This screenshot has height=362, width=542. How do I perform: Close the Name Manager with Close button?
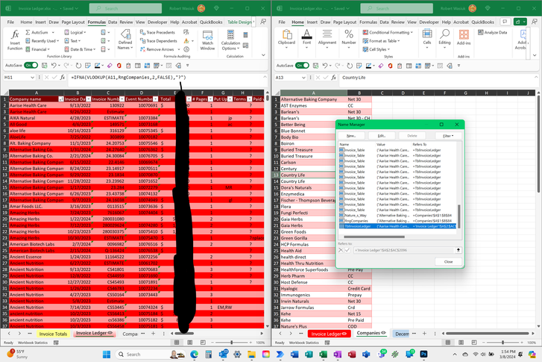point(448,262)
